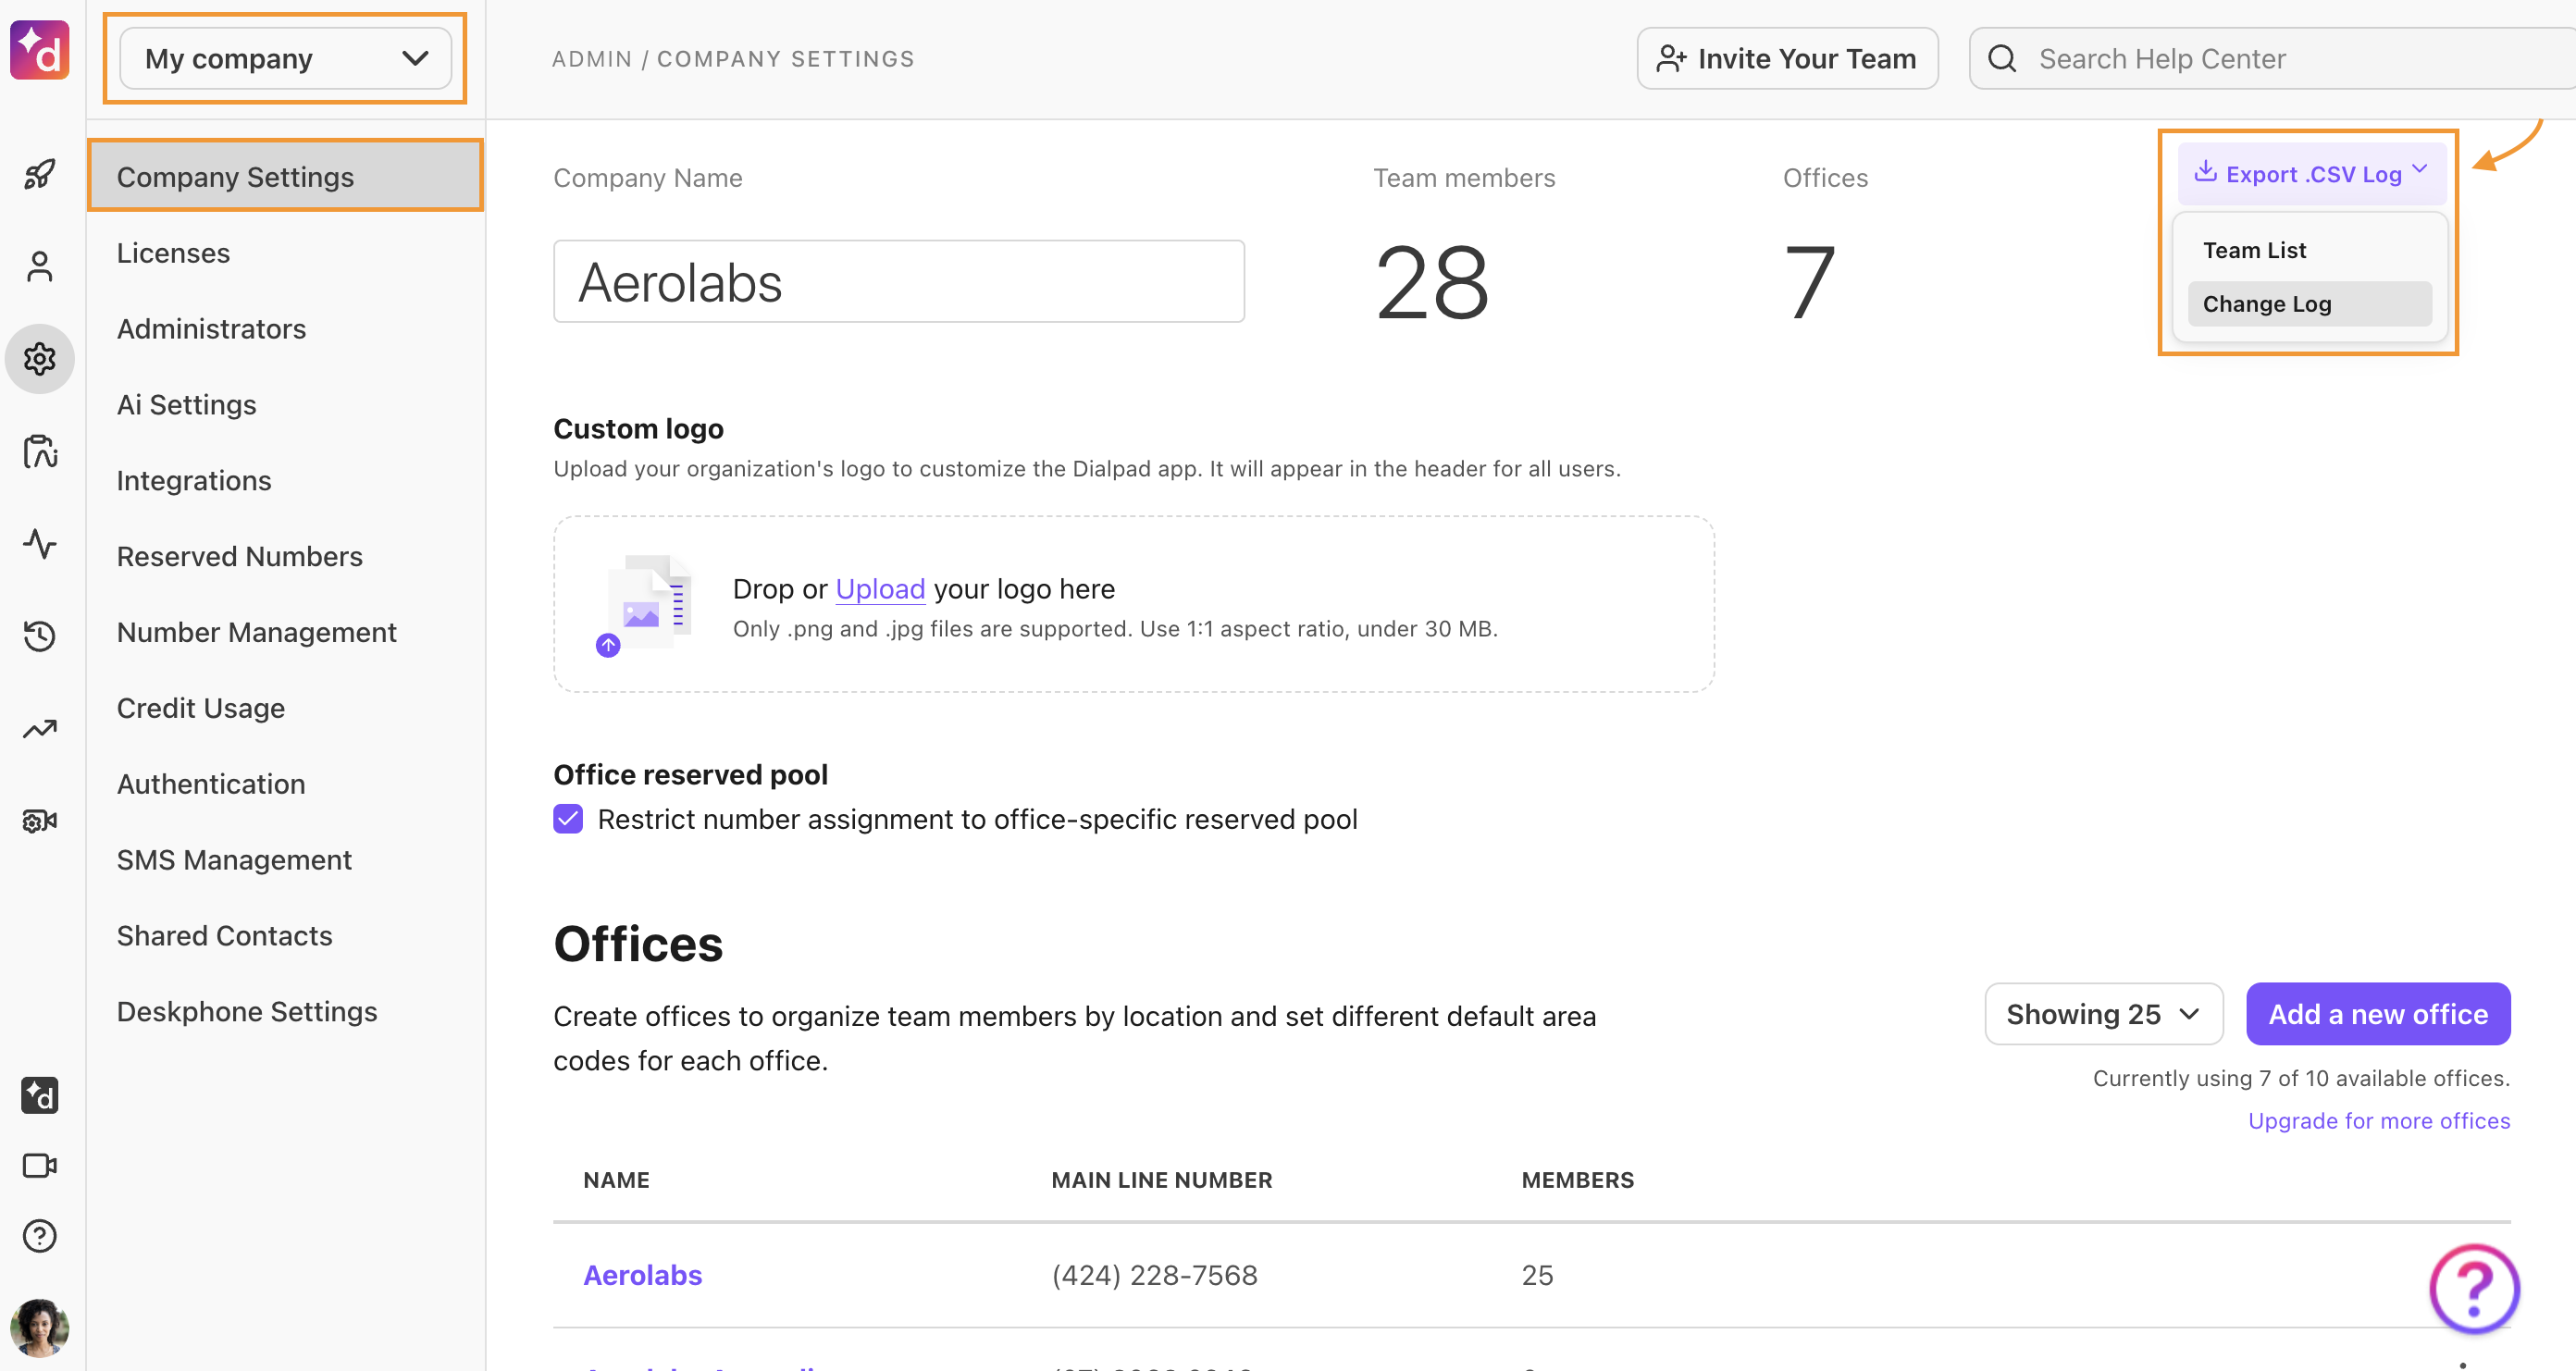The image size is (2576, 1371).
Task: Expand the Export .CSV Log dropdown
Action: 2311,174
